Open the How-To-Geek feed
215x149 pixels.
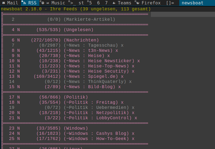112,139
